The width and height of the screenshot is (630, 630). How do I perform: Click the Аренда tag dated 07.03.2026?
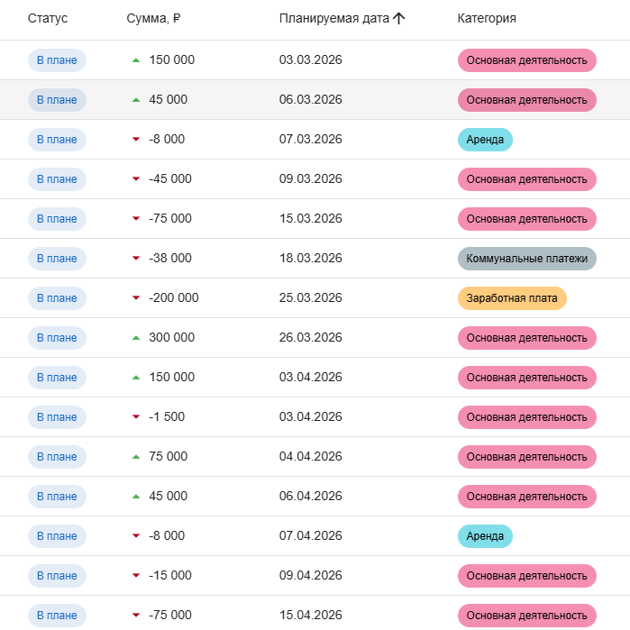485,140
